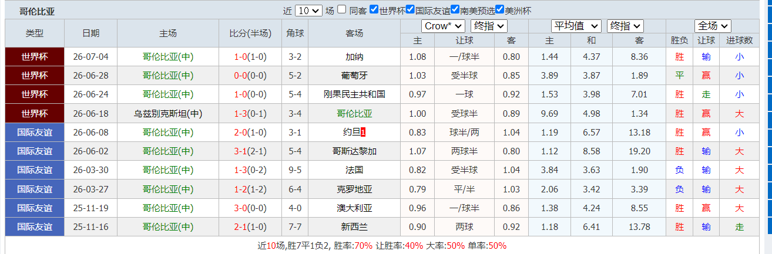Click the 哥伦比亚 team title
Screen dimensions: 772x254
pyautogui.click(x=36, y=12)
